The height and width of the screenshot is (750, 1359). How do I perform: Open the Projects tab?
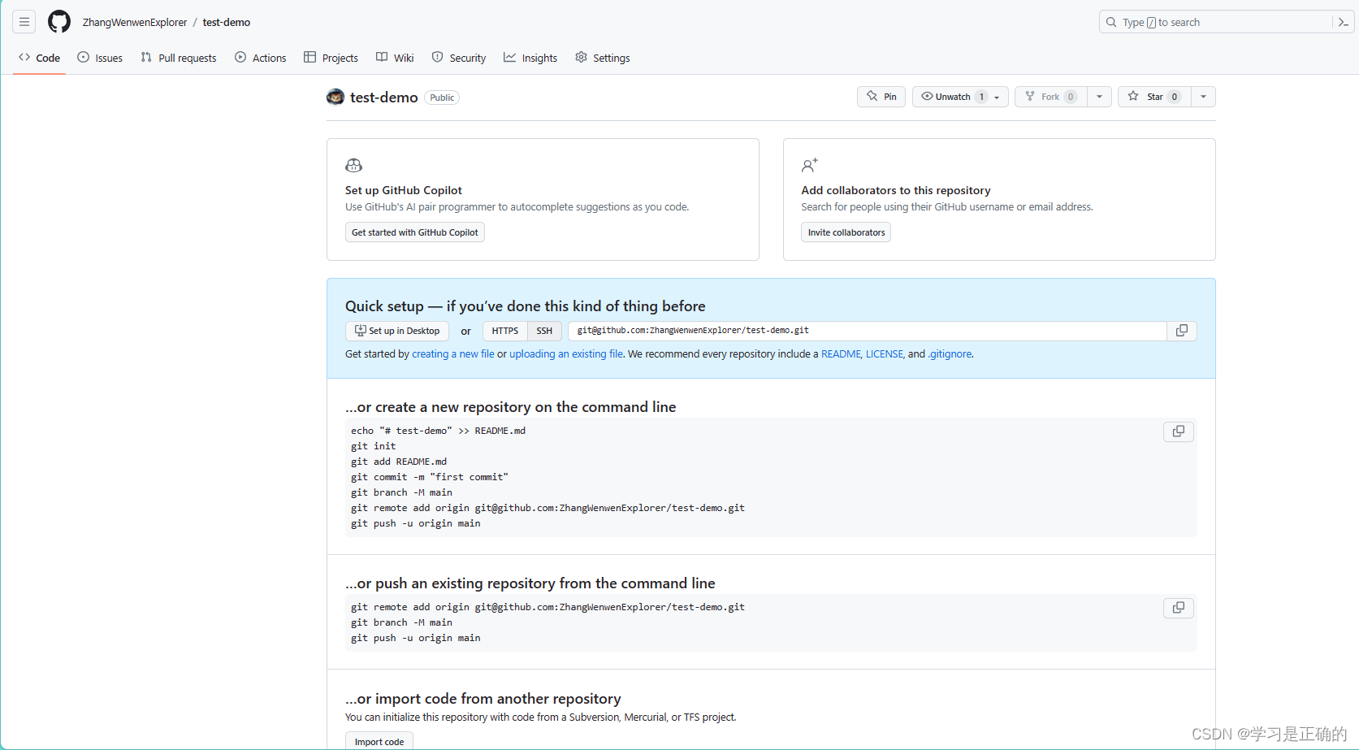pyautogui.click(x=331, y=58)
